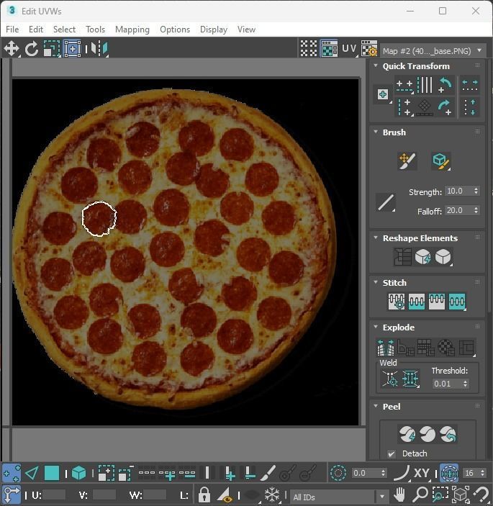This screenshot has width=493, height=506.
Task: Open the Mapping menu
Action: click(132, 30)
